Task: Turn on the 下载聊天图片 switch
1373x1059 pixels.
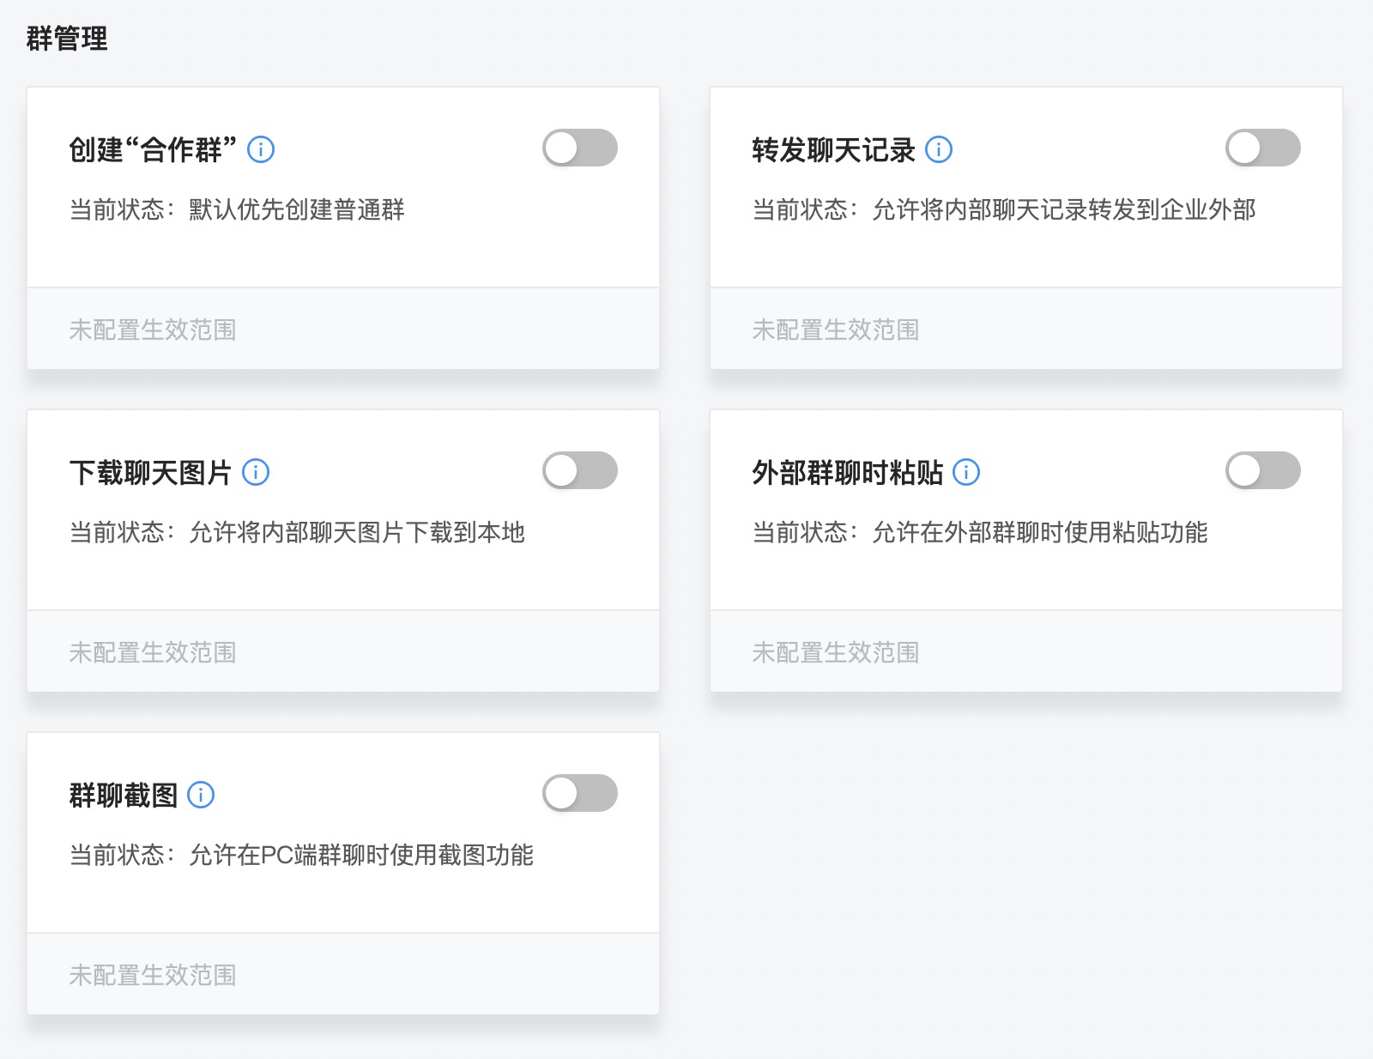Action: [580, 470]
